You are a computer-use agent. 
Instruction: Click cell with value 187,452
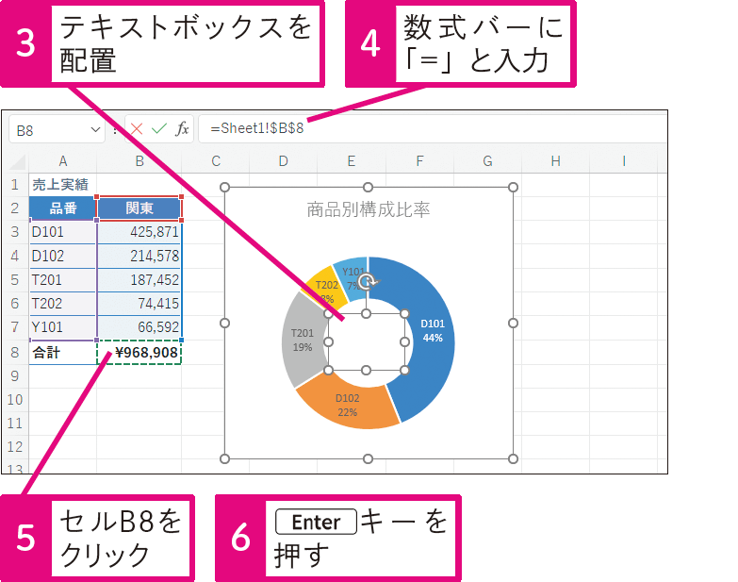point(139,280)
